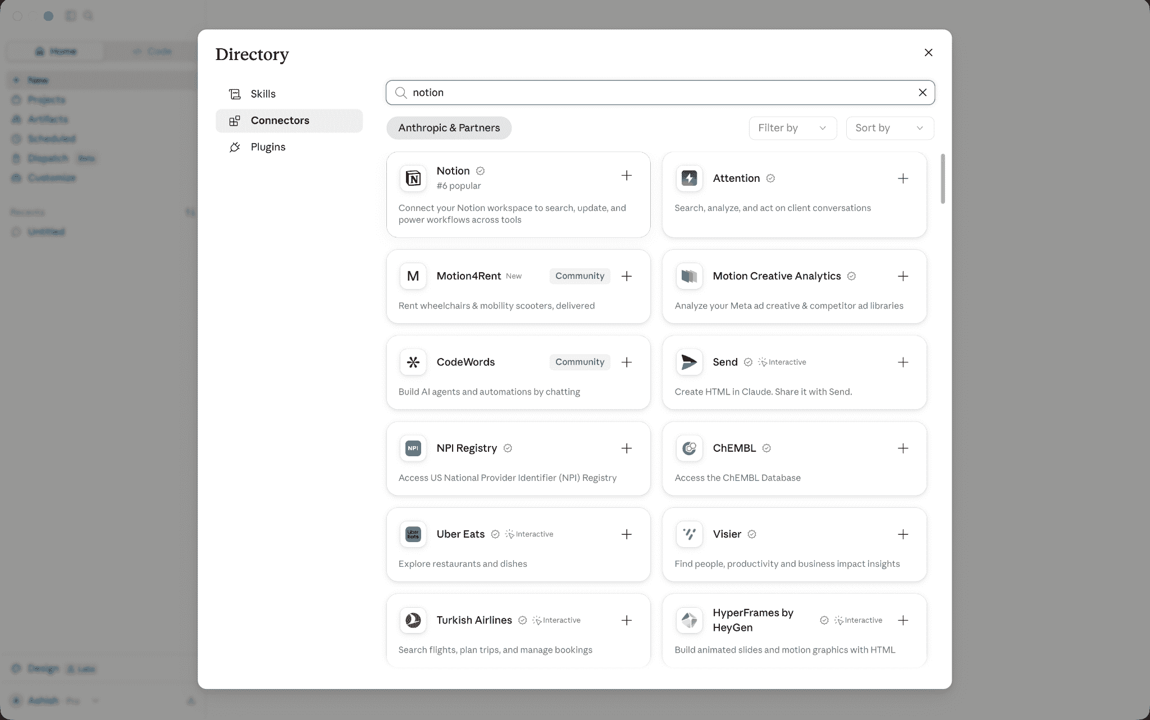Click the verified badge next to Attention

tap(770, 178)
